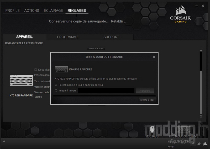
Task: Minimize the Corsair utility window
Action: 197,6
